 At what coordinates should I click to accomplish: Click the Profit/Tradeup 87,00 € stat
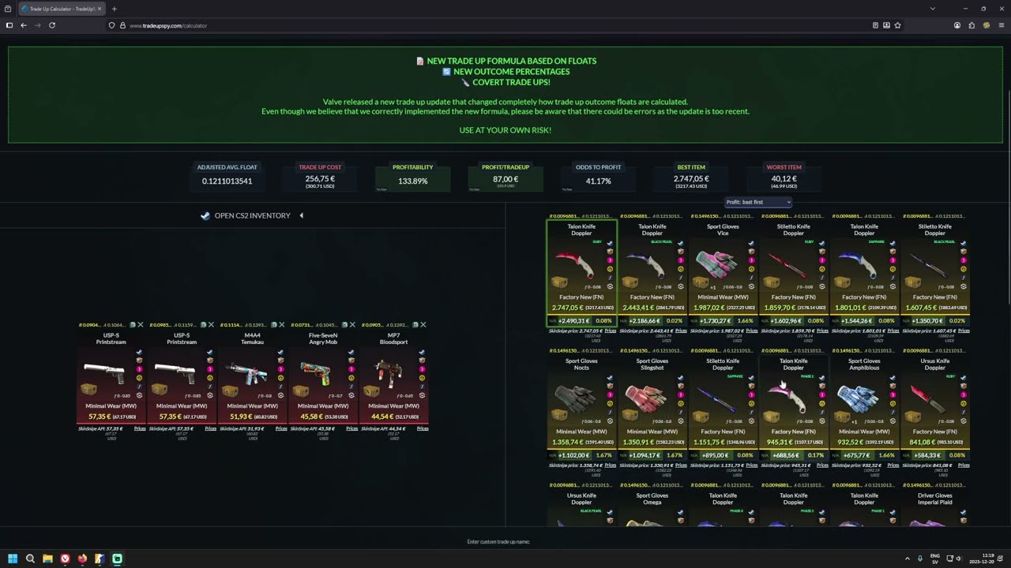[x=505, y=177]
